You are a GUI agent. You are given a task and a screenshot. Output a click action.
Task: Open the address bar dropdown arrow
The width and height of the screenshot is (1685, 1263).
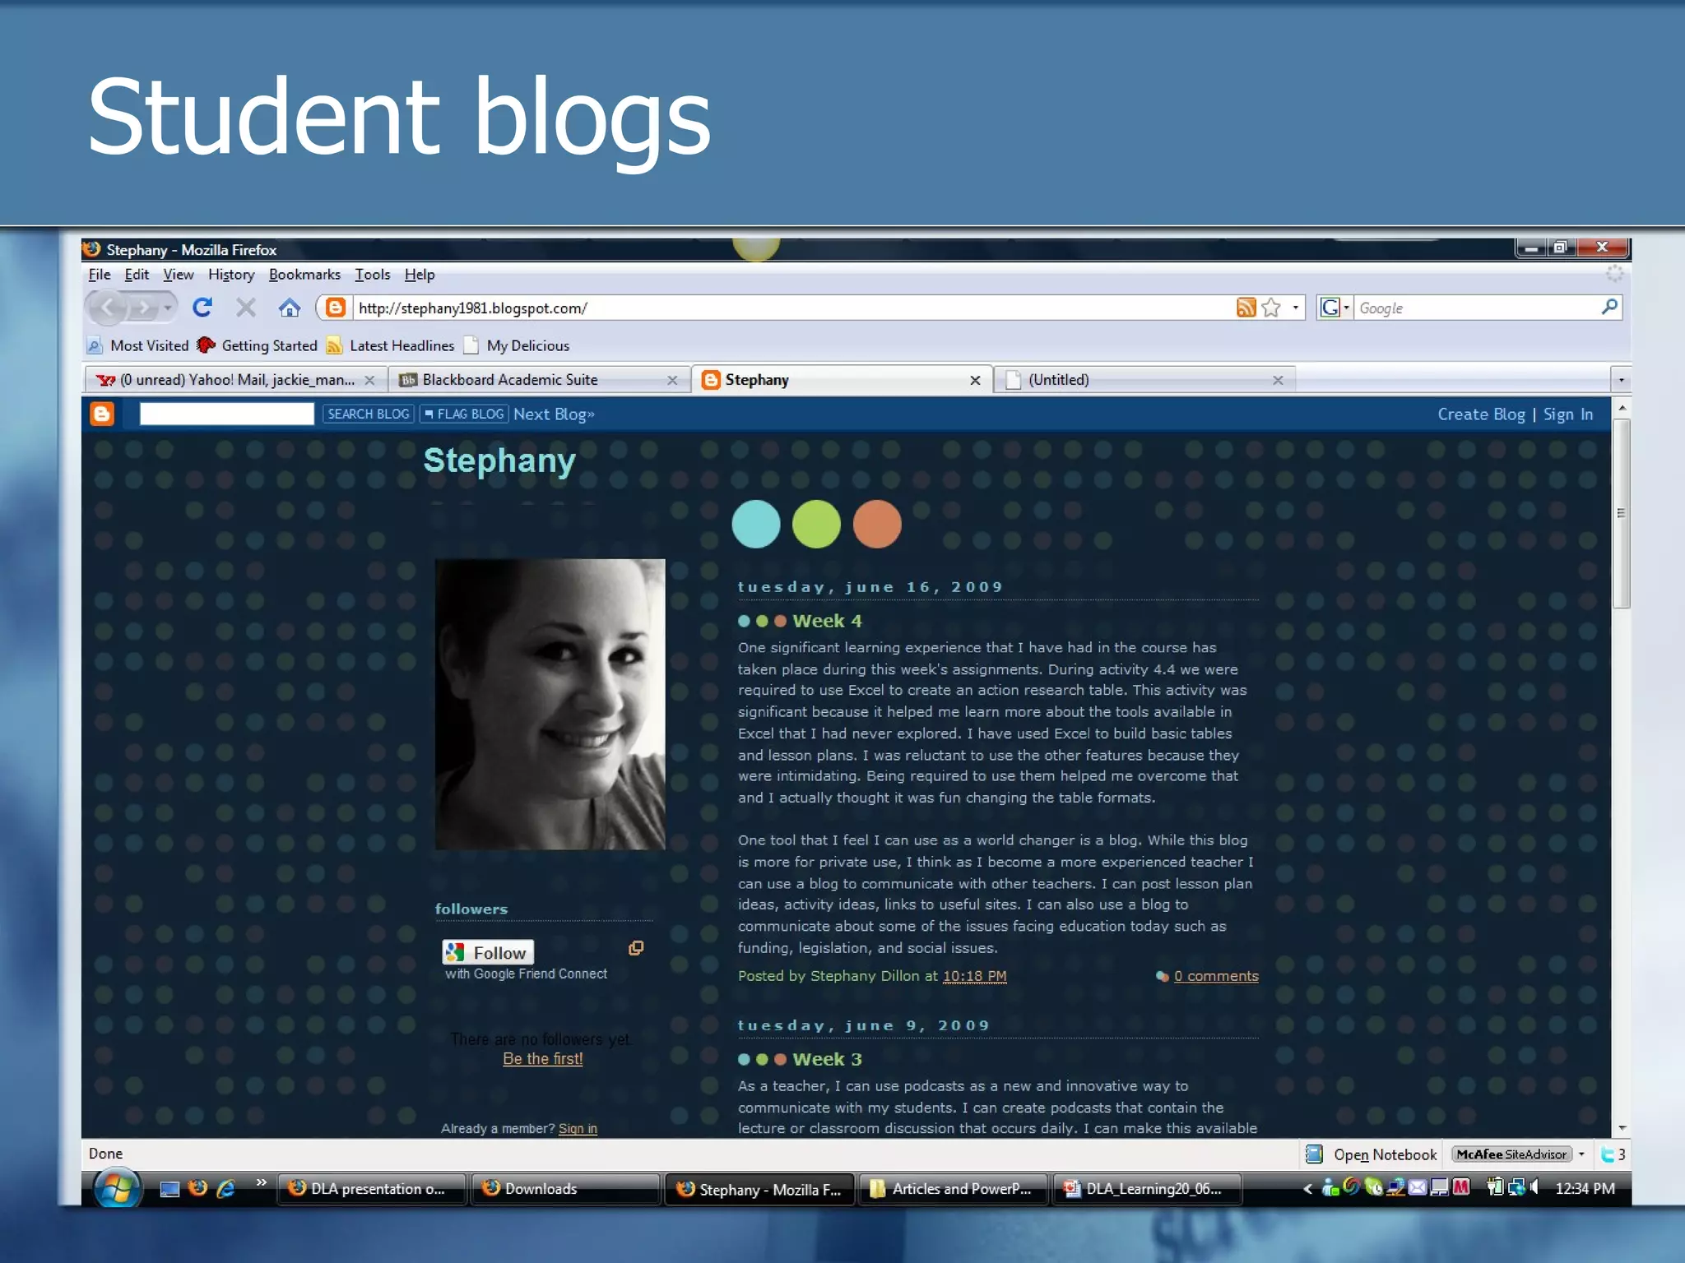tap(1295, 308)
